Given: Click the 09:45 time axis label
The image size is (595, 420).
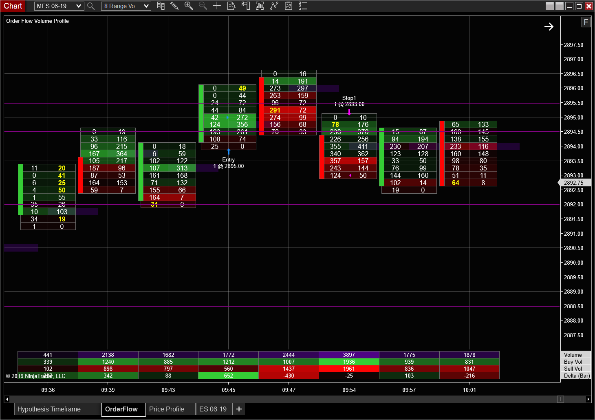Looking at the screenshot, I should click(x=229, y=390).
